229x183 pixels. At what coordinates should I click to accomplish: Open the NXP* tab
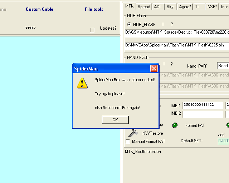(212, 7)
